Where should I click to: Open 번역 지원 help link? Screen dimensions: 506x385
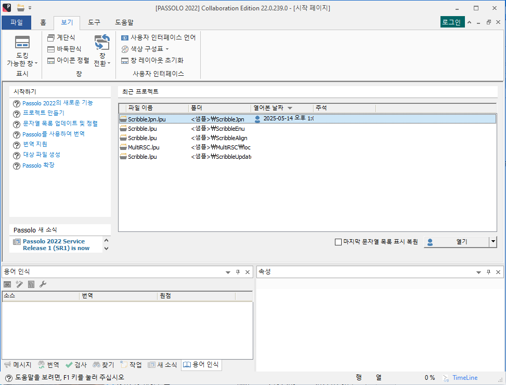click(35, 144)
